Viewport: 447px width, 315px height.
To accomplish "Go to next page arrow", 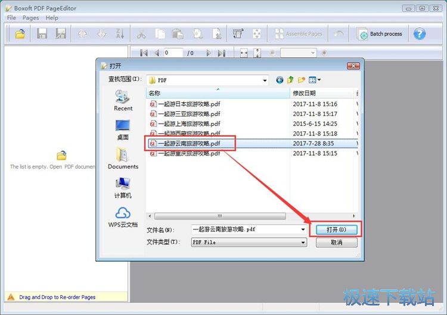I will [x=209, y=53].
